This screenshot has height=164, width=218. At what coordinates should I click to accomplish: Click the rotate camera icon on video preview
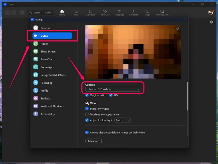tap(178, 28)
